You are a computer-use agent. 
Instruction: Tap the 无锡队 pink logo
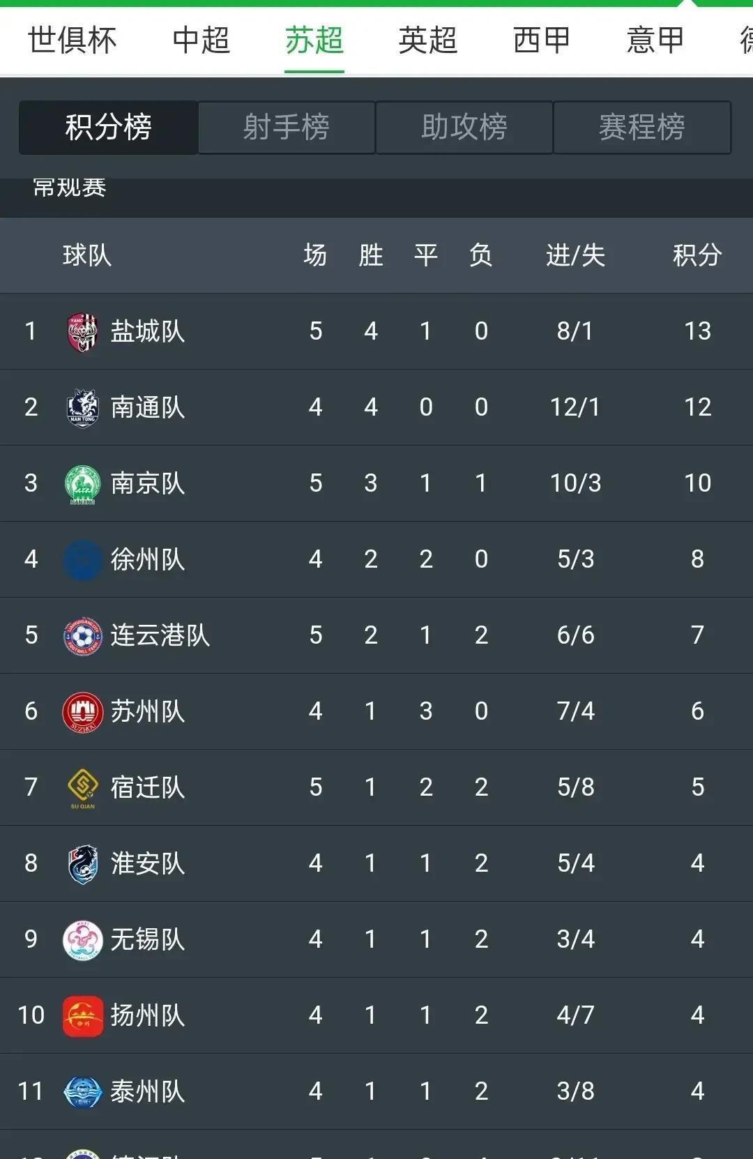click(x=82, y=940)
